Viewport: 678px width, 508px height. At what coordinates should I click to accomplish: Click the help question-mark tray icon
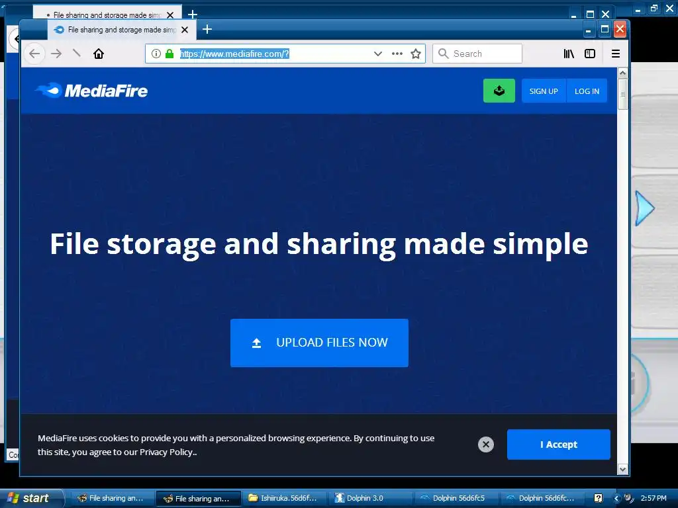click(598, 498)
